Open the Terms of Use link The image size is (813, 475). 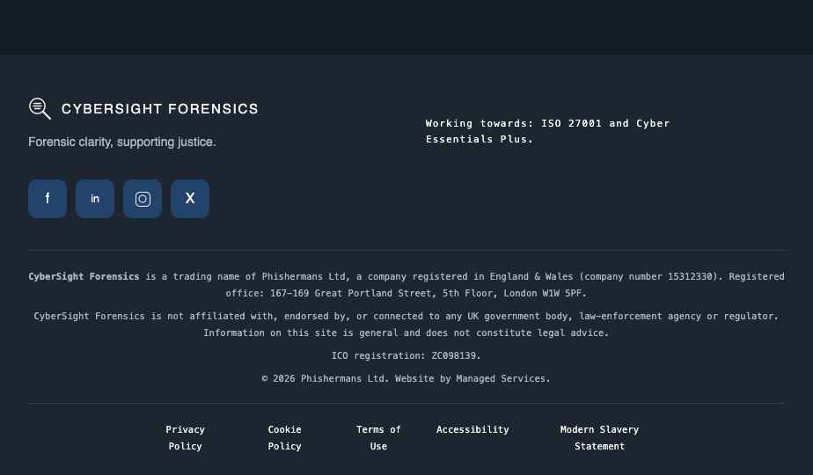point(378,438)
